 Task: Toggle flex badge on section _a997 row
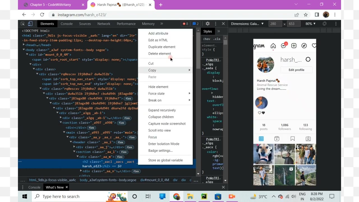pyautogui.click(x=121, y=123)
